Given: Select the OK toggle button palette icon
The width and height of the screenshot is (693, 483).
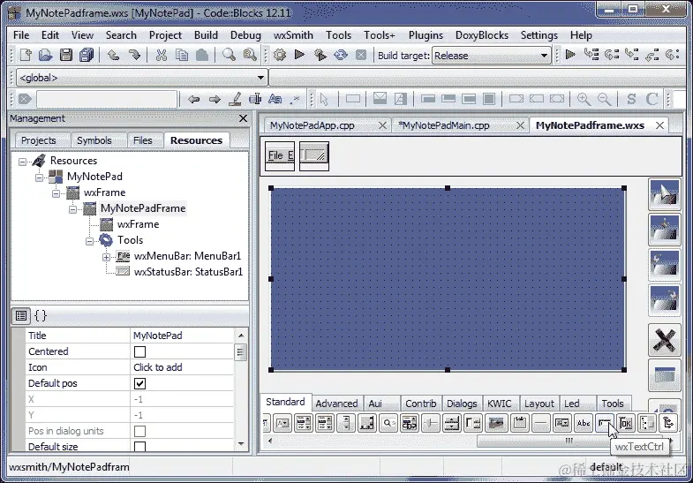Looking at the screenshot, I should (625, 423).
